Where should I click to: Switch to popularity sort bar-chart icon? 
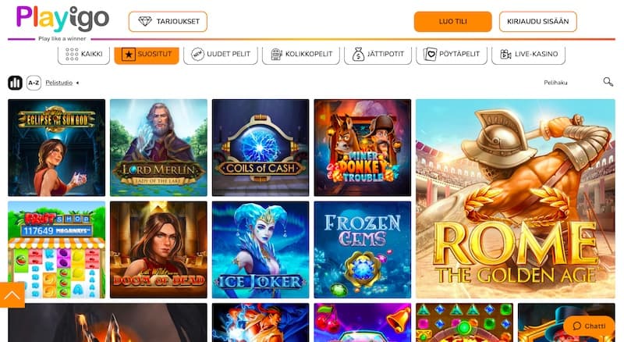pyautogui.click(x=15, y=83)
